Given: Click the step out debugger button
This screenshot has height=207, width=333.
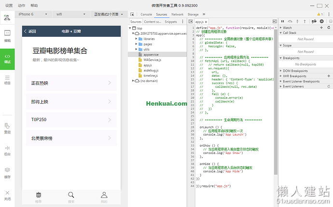Looking at the screenshot, I should 305,21.
